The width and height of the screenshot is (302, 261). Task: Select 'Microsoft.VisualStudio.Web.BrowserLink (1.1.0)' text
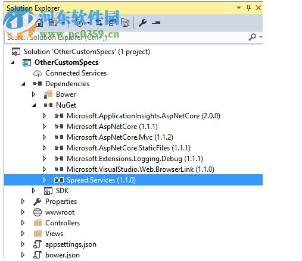[141, 169]
